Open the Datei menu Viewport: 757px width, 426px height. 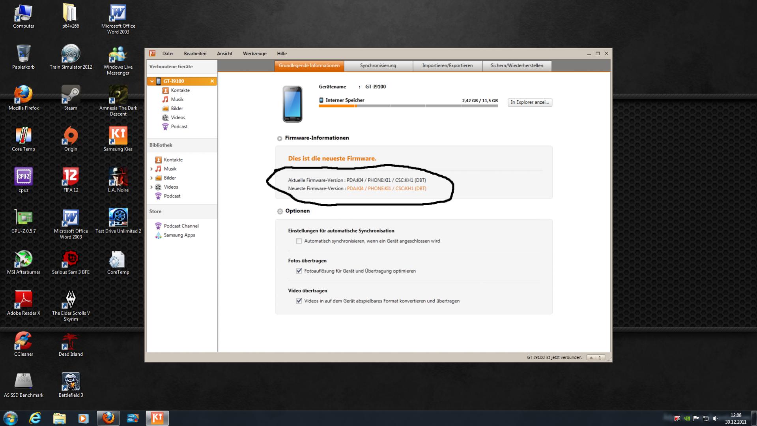[x=168, y=54]
